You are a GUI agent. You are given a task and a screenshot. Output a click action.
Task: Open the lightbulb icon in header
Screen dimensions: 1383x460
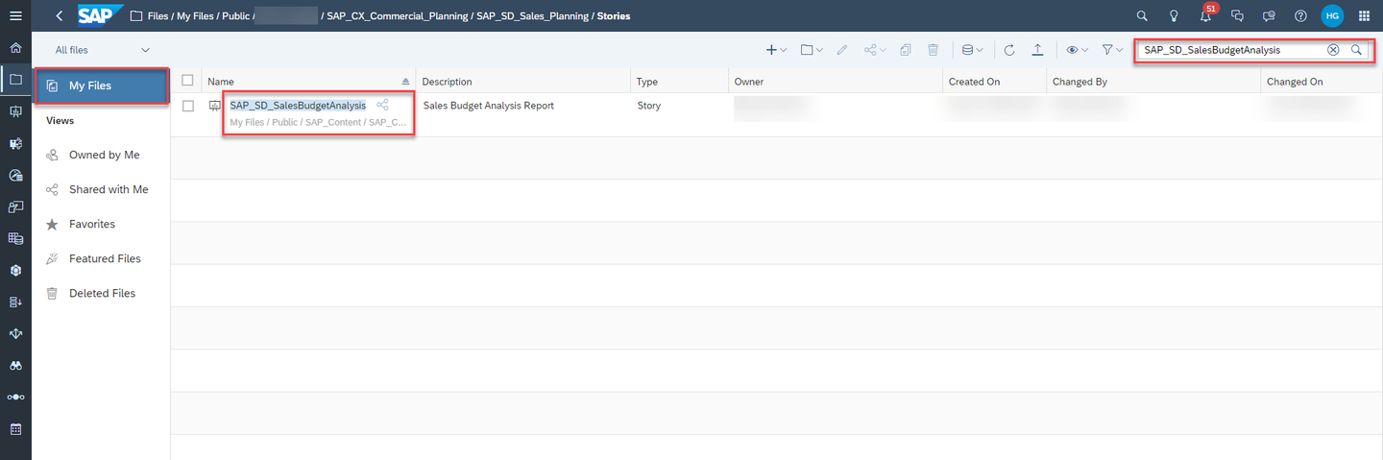pyautogui.click(x=1174, y=16)
